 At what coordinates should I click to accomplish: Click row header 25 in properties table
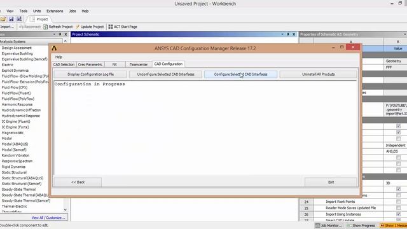(307, 208)
